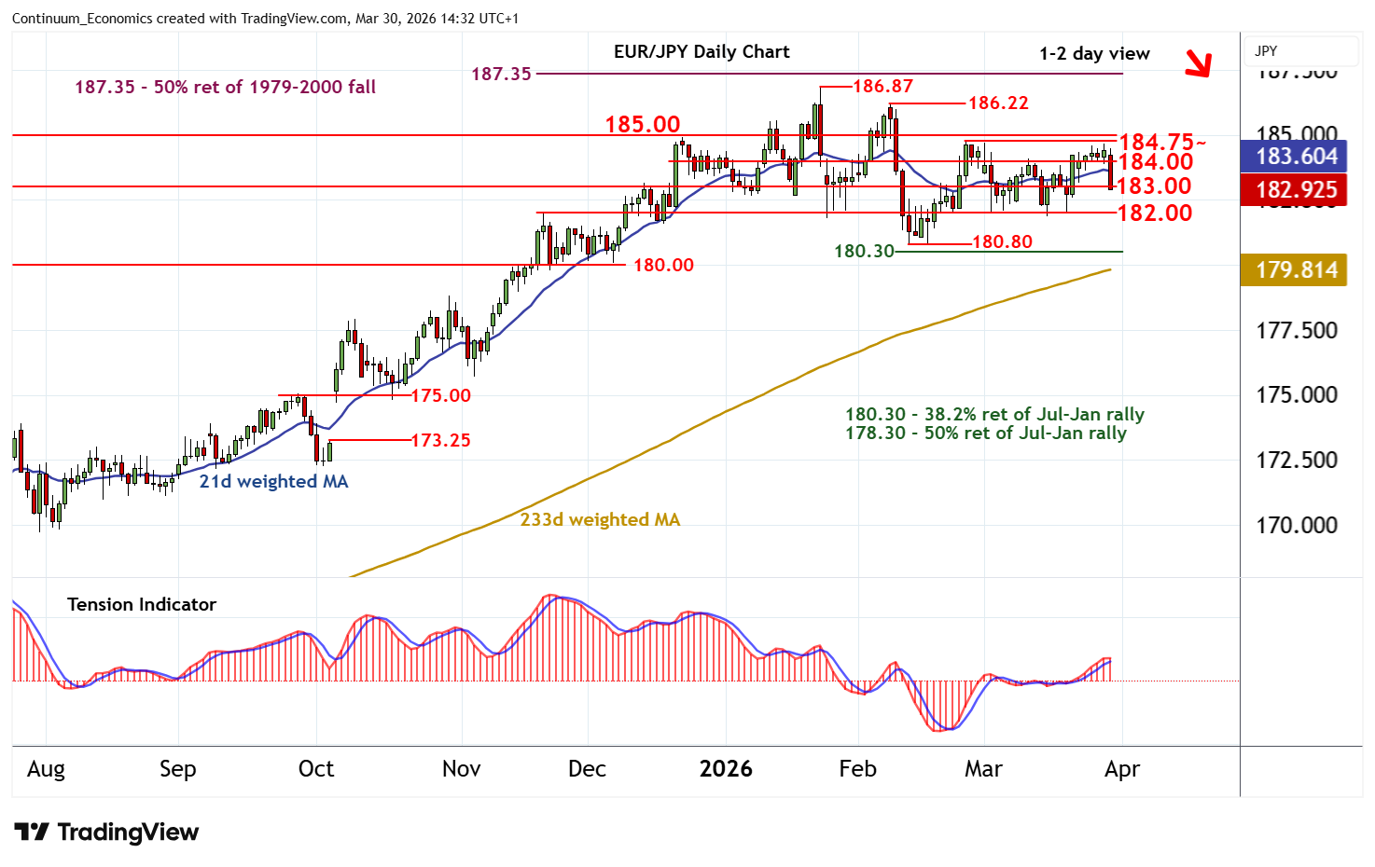Click the 173.25 support level label
This screenshot has height=867, width=1375.
tap(440, 440)
